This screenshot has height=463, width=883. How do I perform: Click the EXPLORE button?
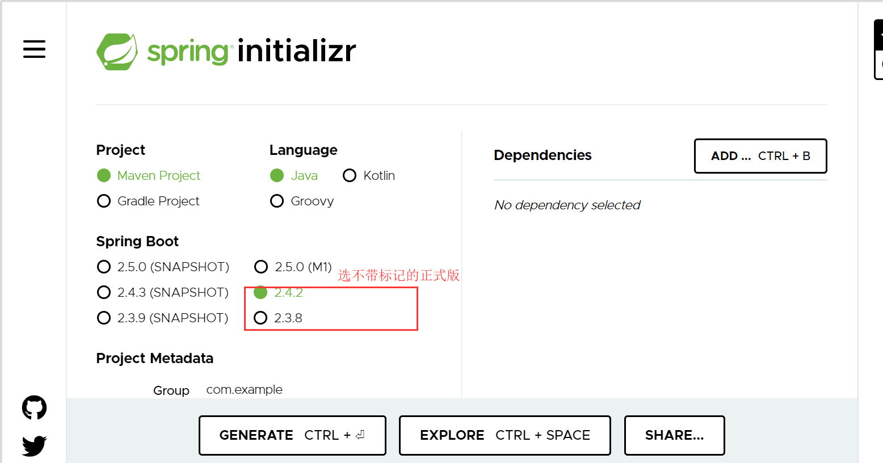[505, 435]
